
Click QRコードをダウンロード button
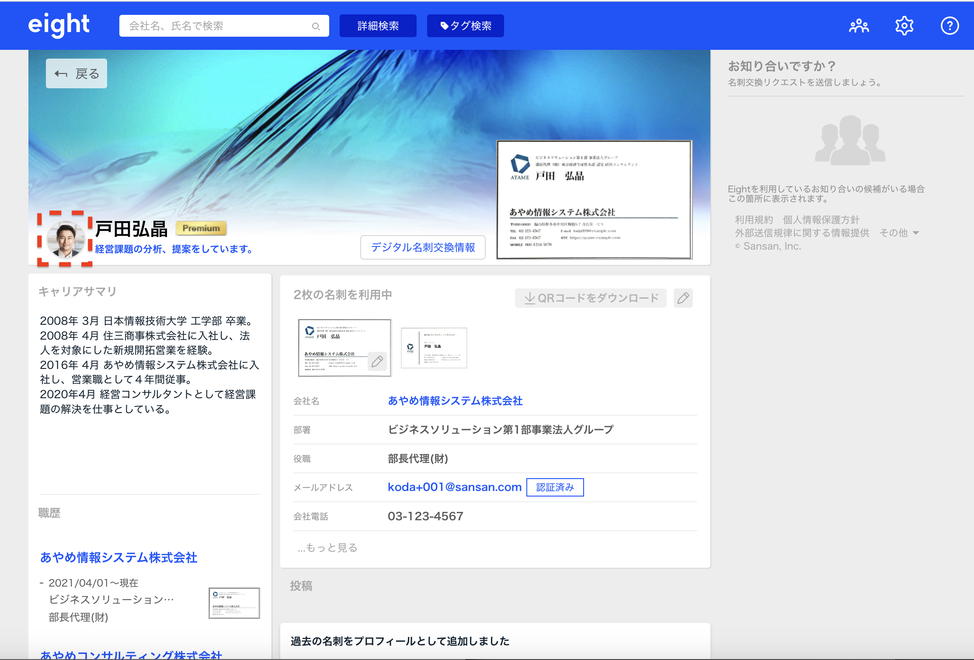point(591,298)
